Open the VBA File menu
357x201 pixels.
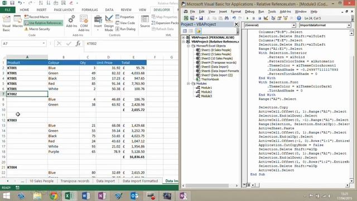click(192, 11)
